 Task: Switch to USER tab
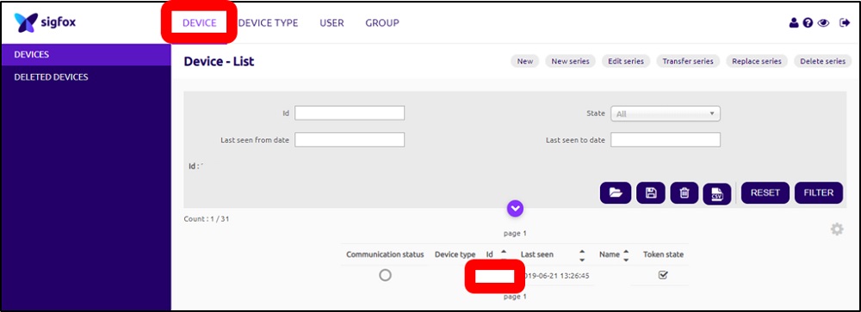pyautogui.click(x=331, y=23)
